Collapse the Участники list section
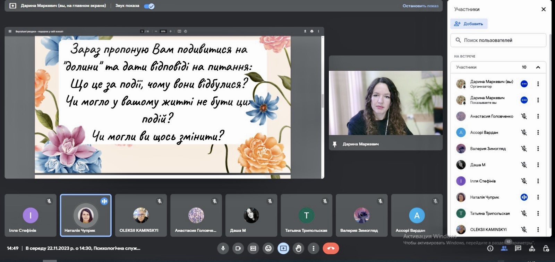This screenshot has width=555, height=262. (x=538, y=67)
